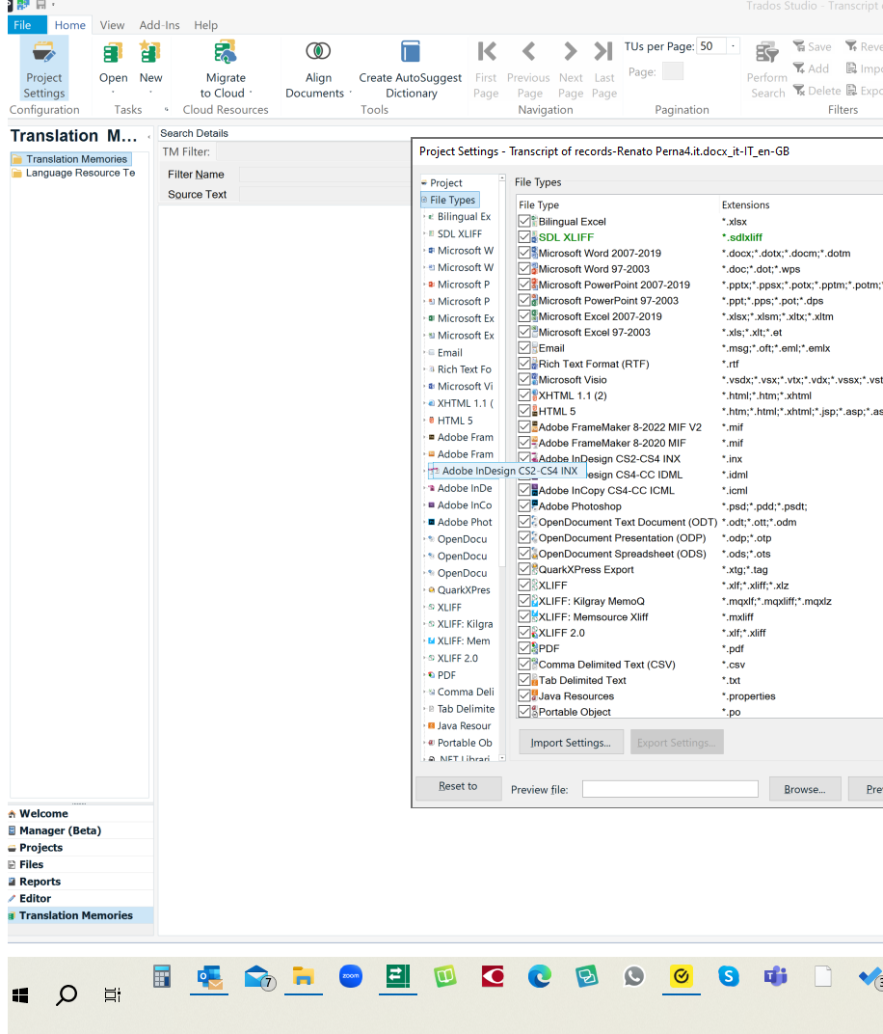This screenshot has width=883, height=1034.
Task: Open Windows Start menu
Action: tap(20, 995)
